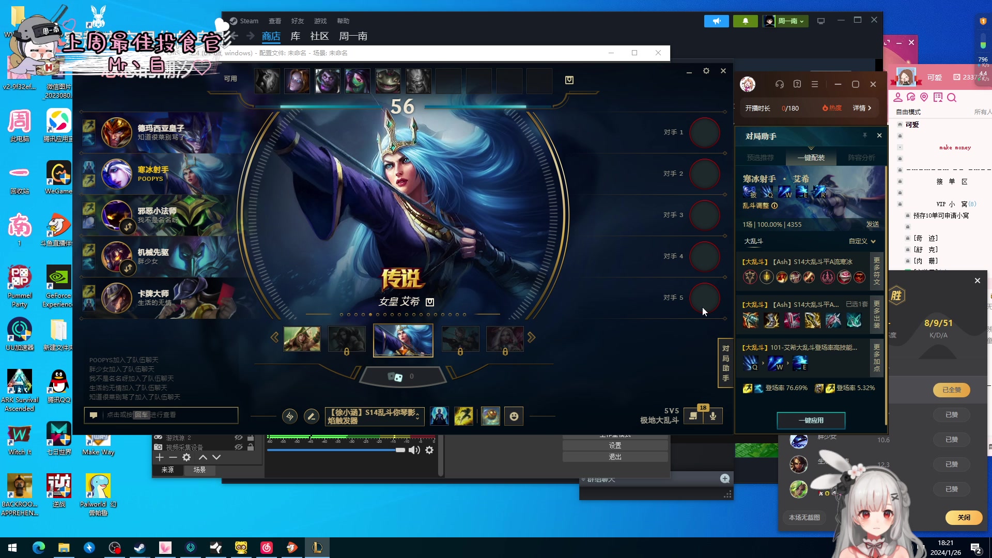Screen dimensions: 992x558
Task: Open the question help icon
Action: [x=797, y=84]
